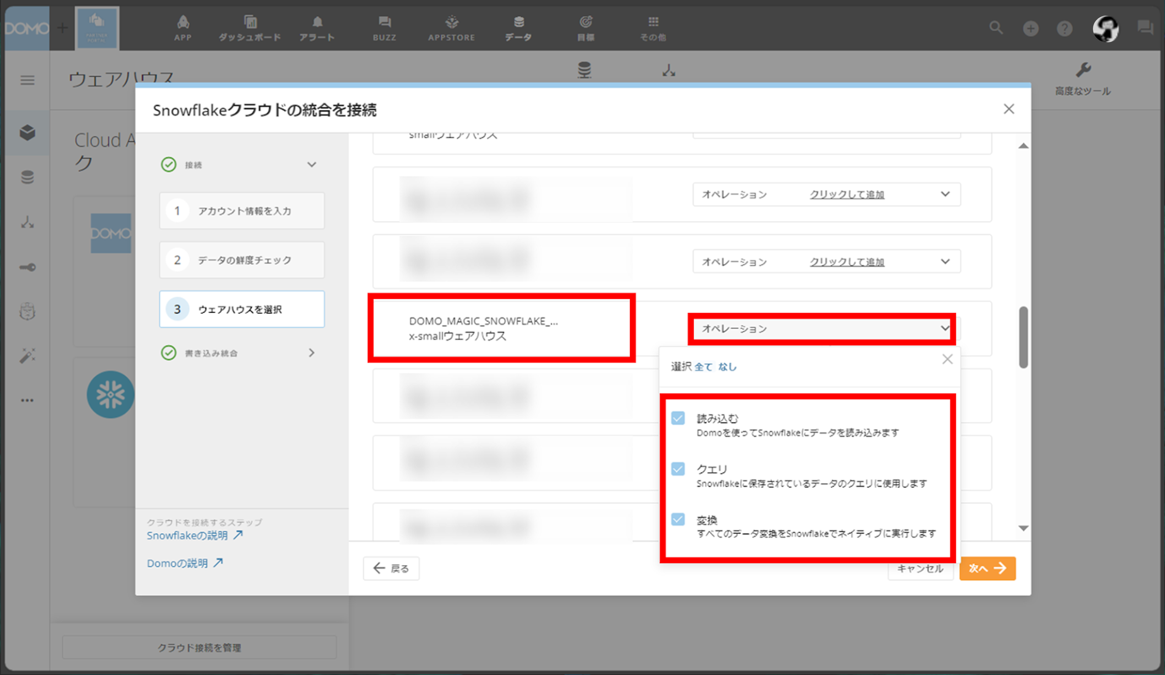Open Domoの説明 link

(x=185, y=563)
